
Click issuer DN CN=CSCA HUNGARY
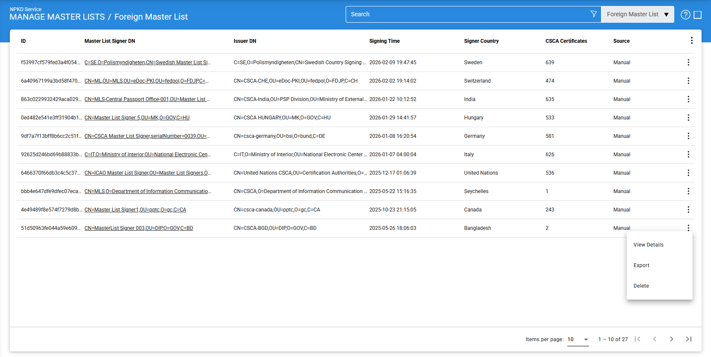[x=282, y=118]
